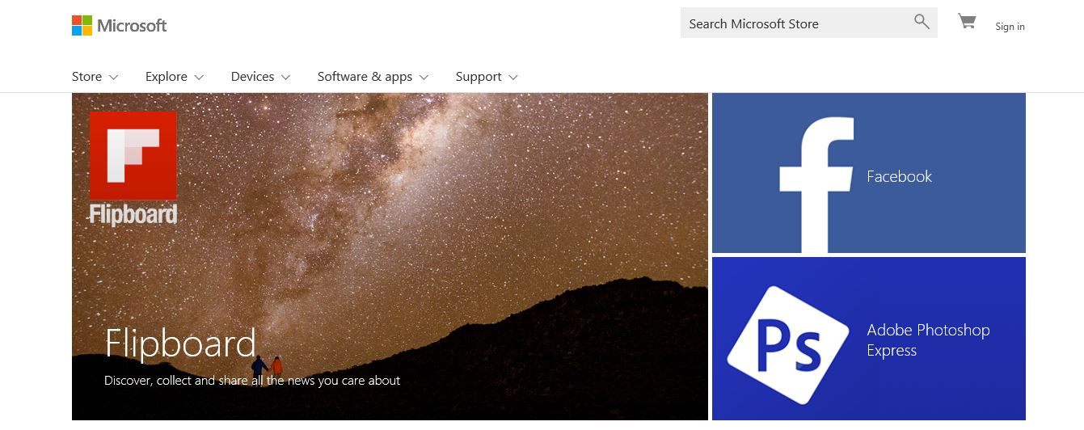The width and height of the screenshot is (1084, 430).
Task: Click the search magnifier icon
Action: (x=922, y=22)
